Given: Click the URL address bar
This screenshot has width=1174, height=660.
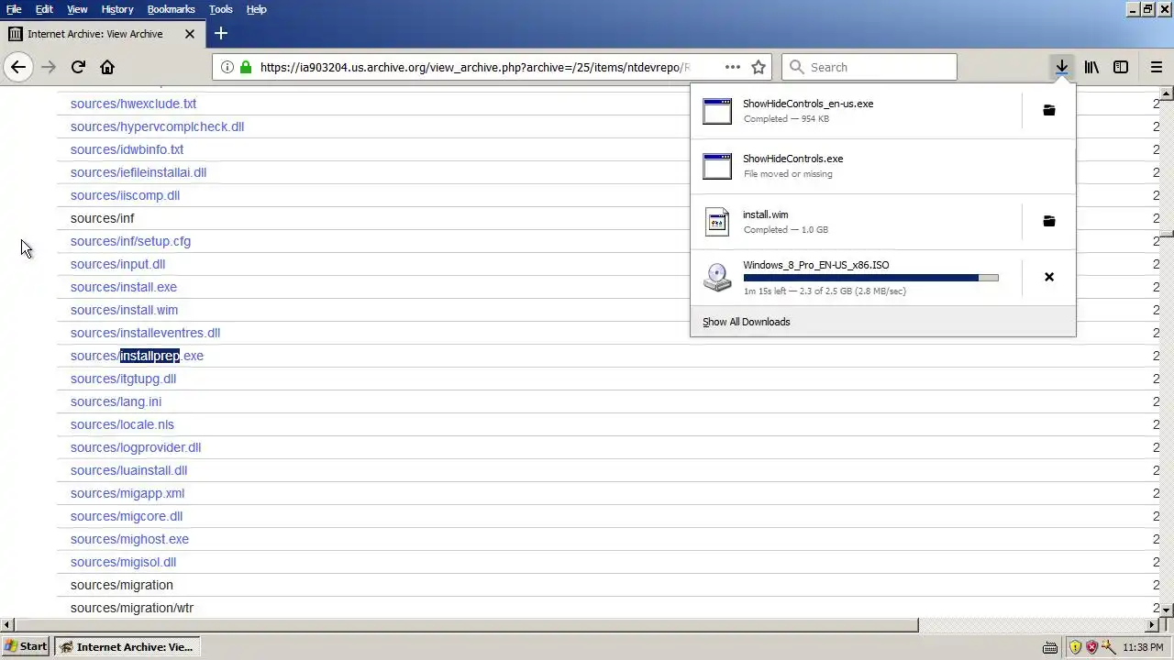Looking at the screenshot, I should point(474,67).
